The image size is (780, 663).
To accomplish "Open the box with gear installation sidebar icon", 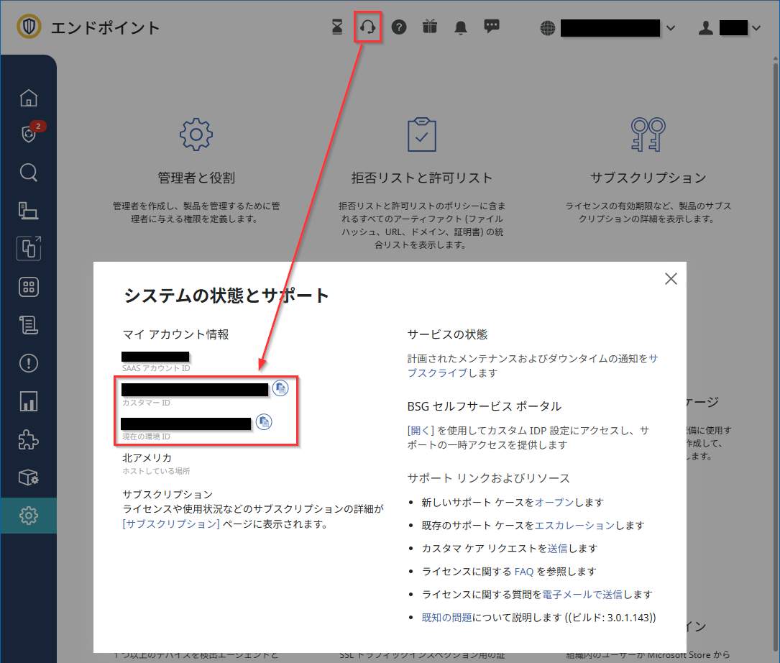I will [28, 478].
